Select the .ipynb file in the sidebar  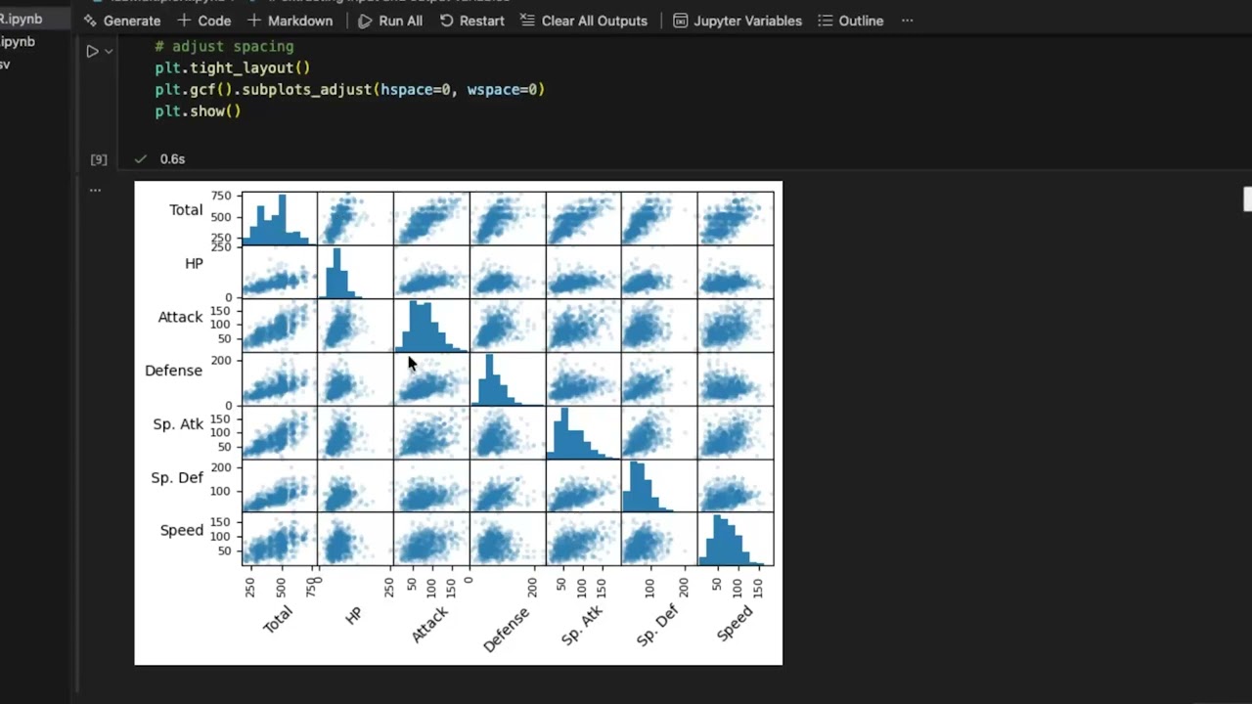[18, 41]
